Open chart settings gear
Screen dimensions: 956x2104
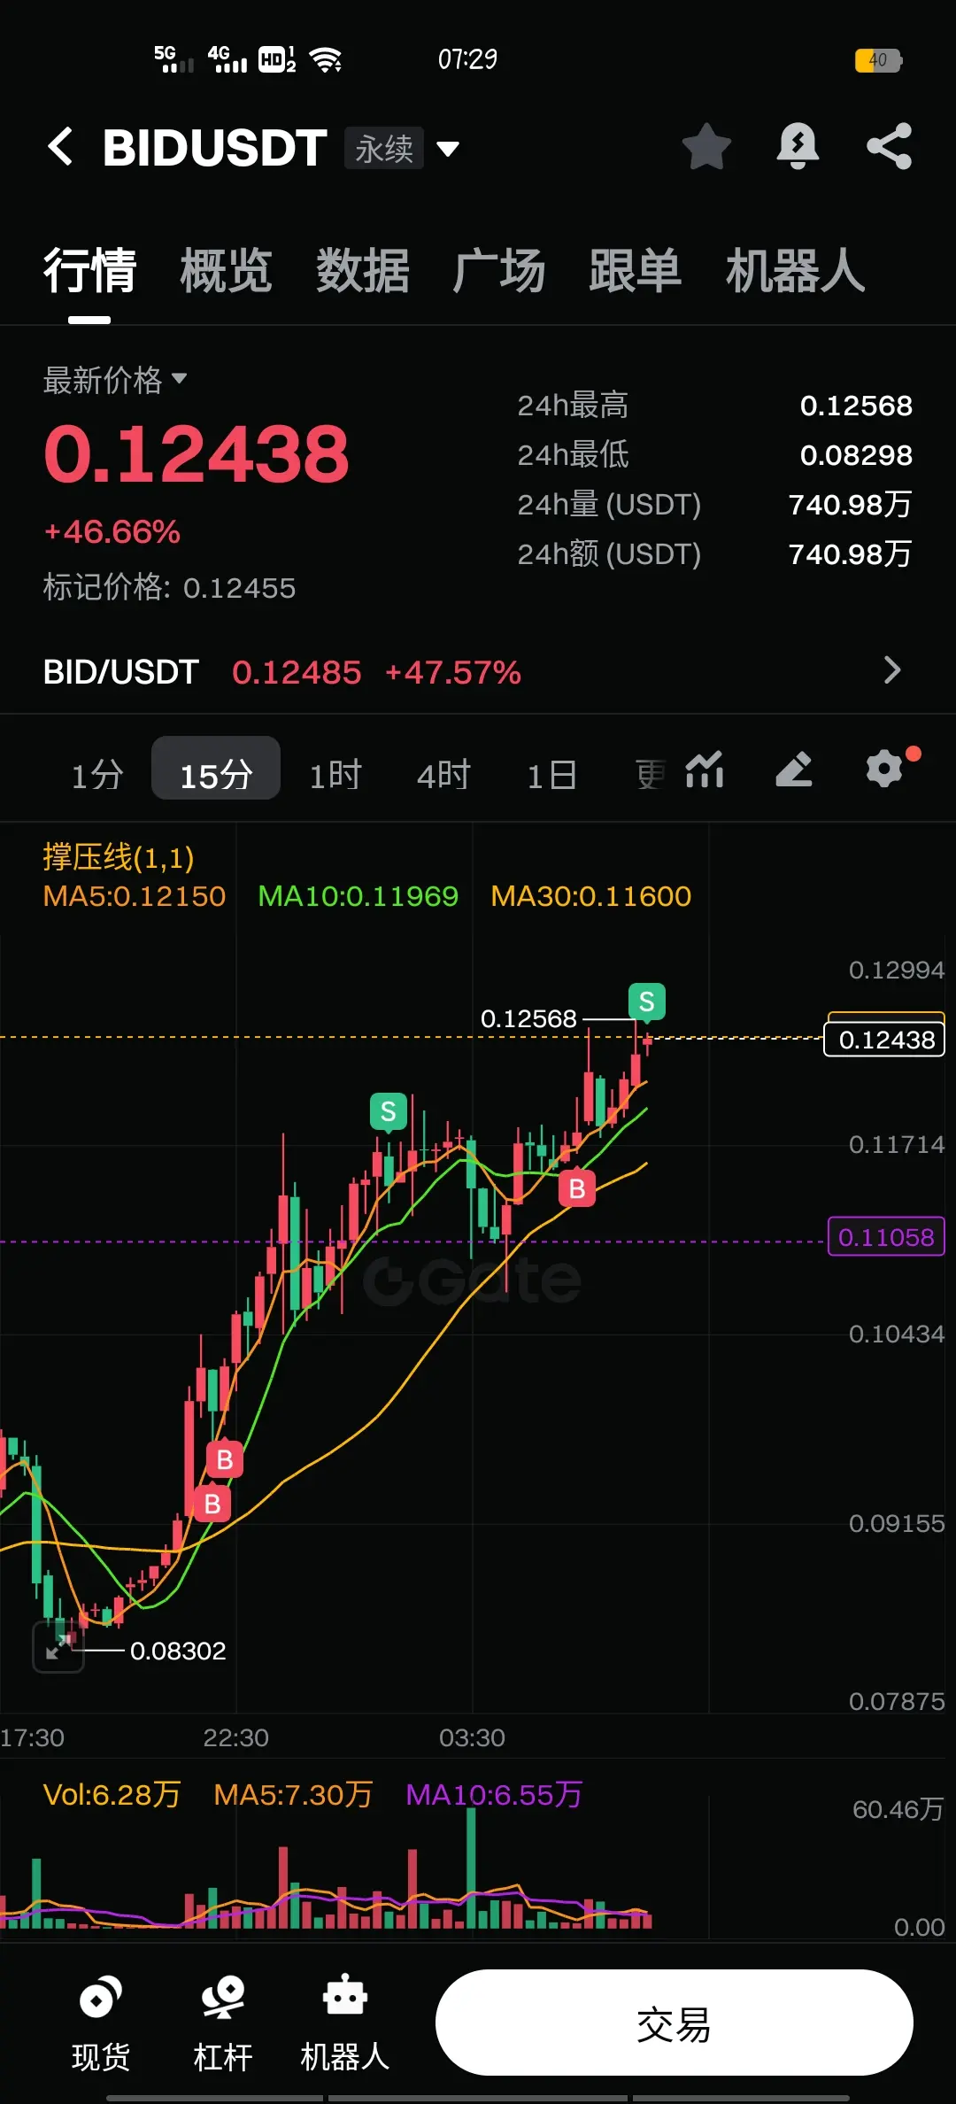click(883, 769)
